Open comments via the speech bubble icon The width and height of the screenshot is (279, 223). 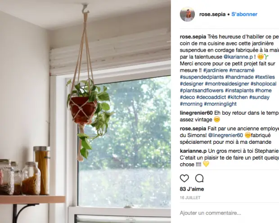coord(199,178)
